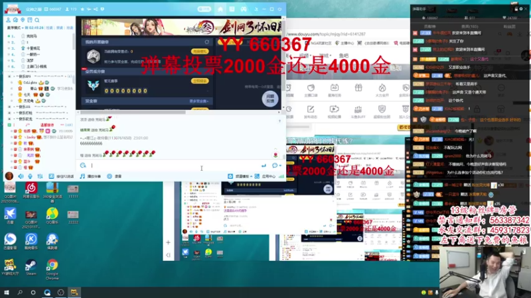531x298 pixels.
Task: Open Google Chrome desktop shortcut
Action: click(52, 270)
